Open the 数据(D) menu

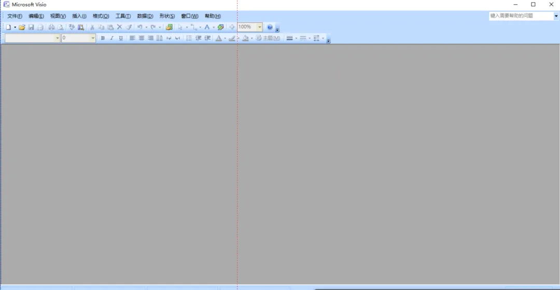click(x=145, y=16)
